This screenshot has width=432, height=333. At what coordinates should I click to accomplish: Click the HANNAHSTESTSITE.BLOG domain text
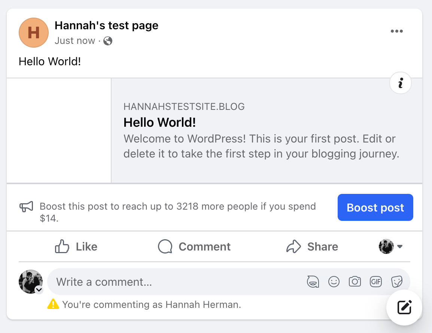tap(184, 106)
